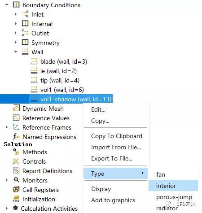Click the Report Definitions icon
202x213 pixels.
click(x=16, y=170)
